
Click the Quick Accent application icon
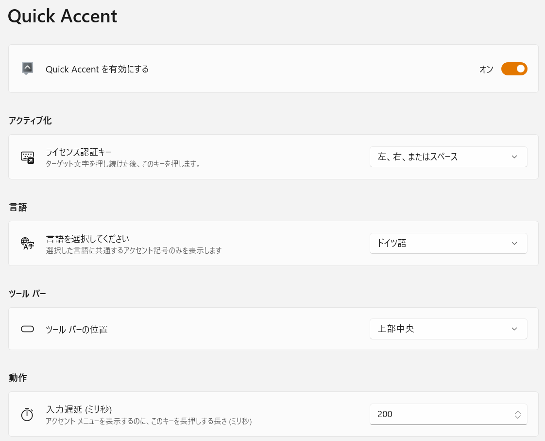tap(28, 69)
